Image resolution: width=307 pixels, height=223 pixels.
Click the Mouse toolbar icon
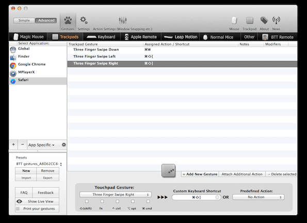point(234,20)
